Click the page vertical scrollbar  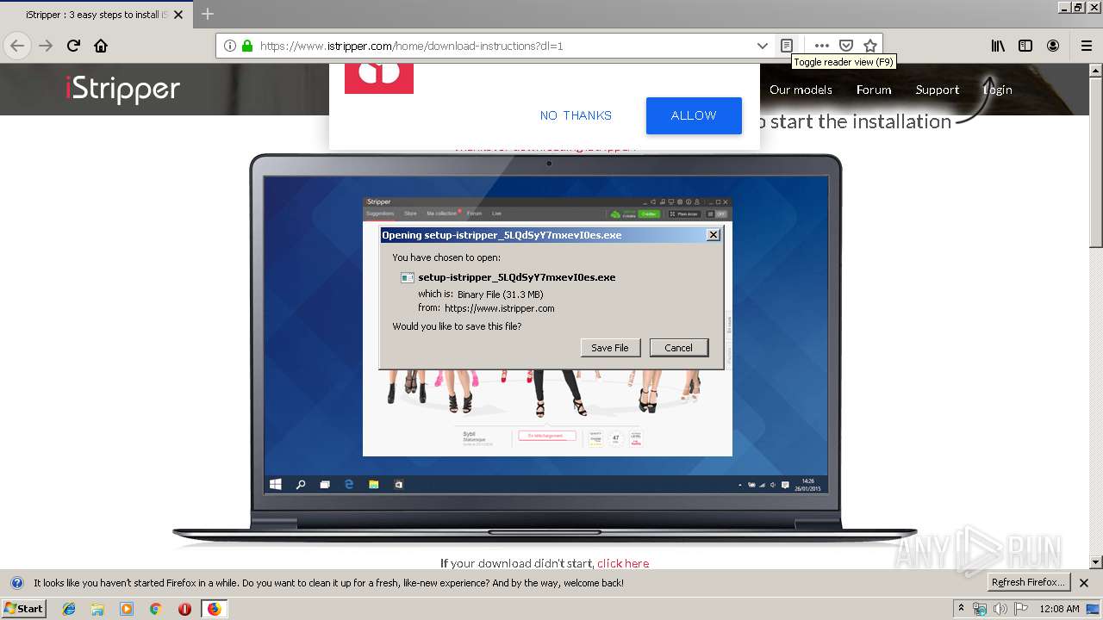pyautogui.click(x=1095, y=316)
